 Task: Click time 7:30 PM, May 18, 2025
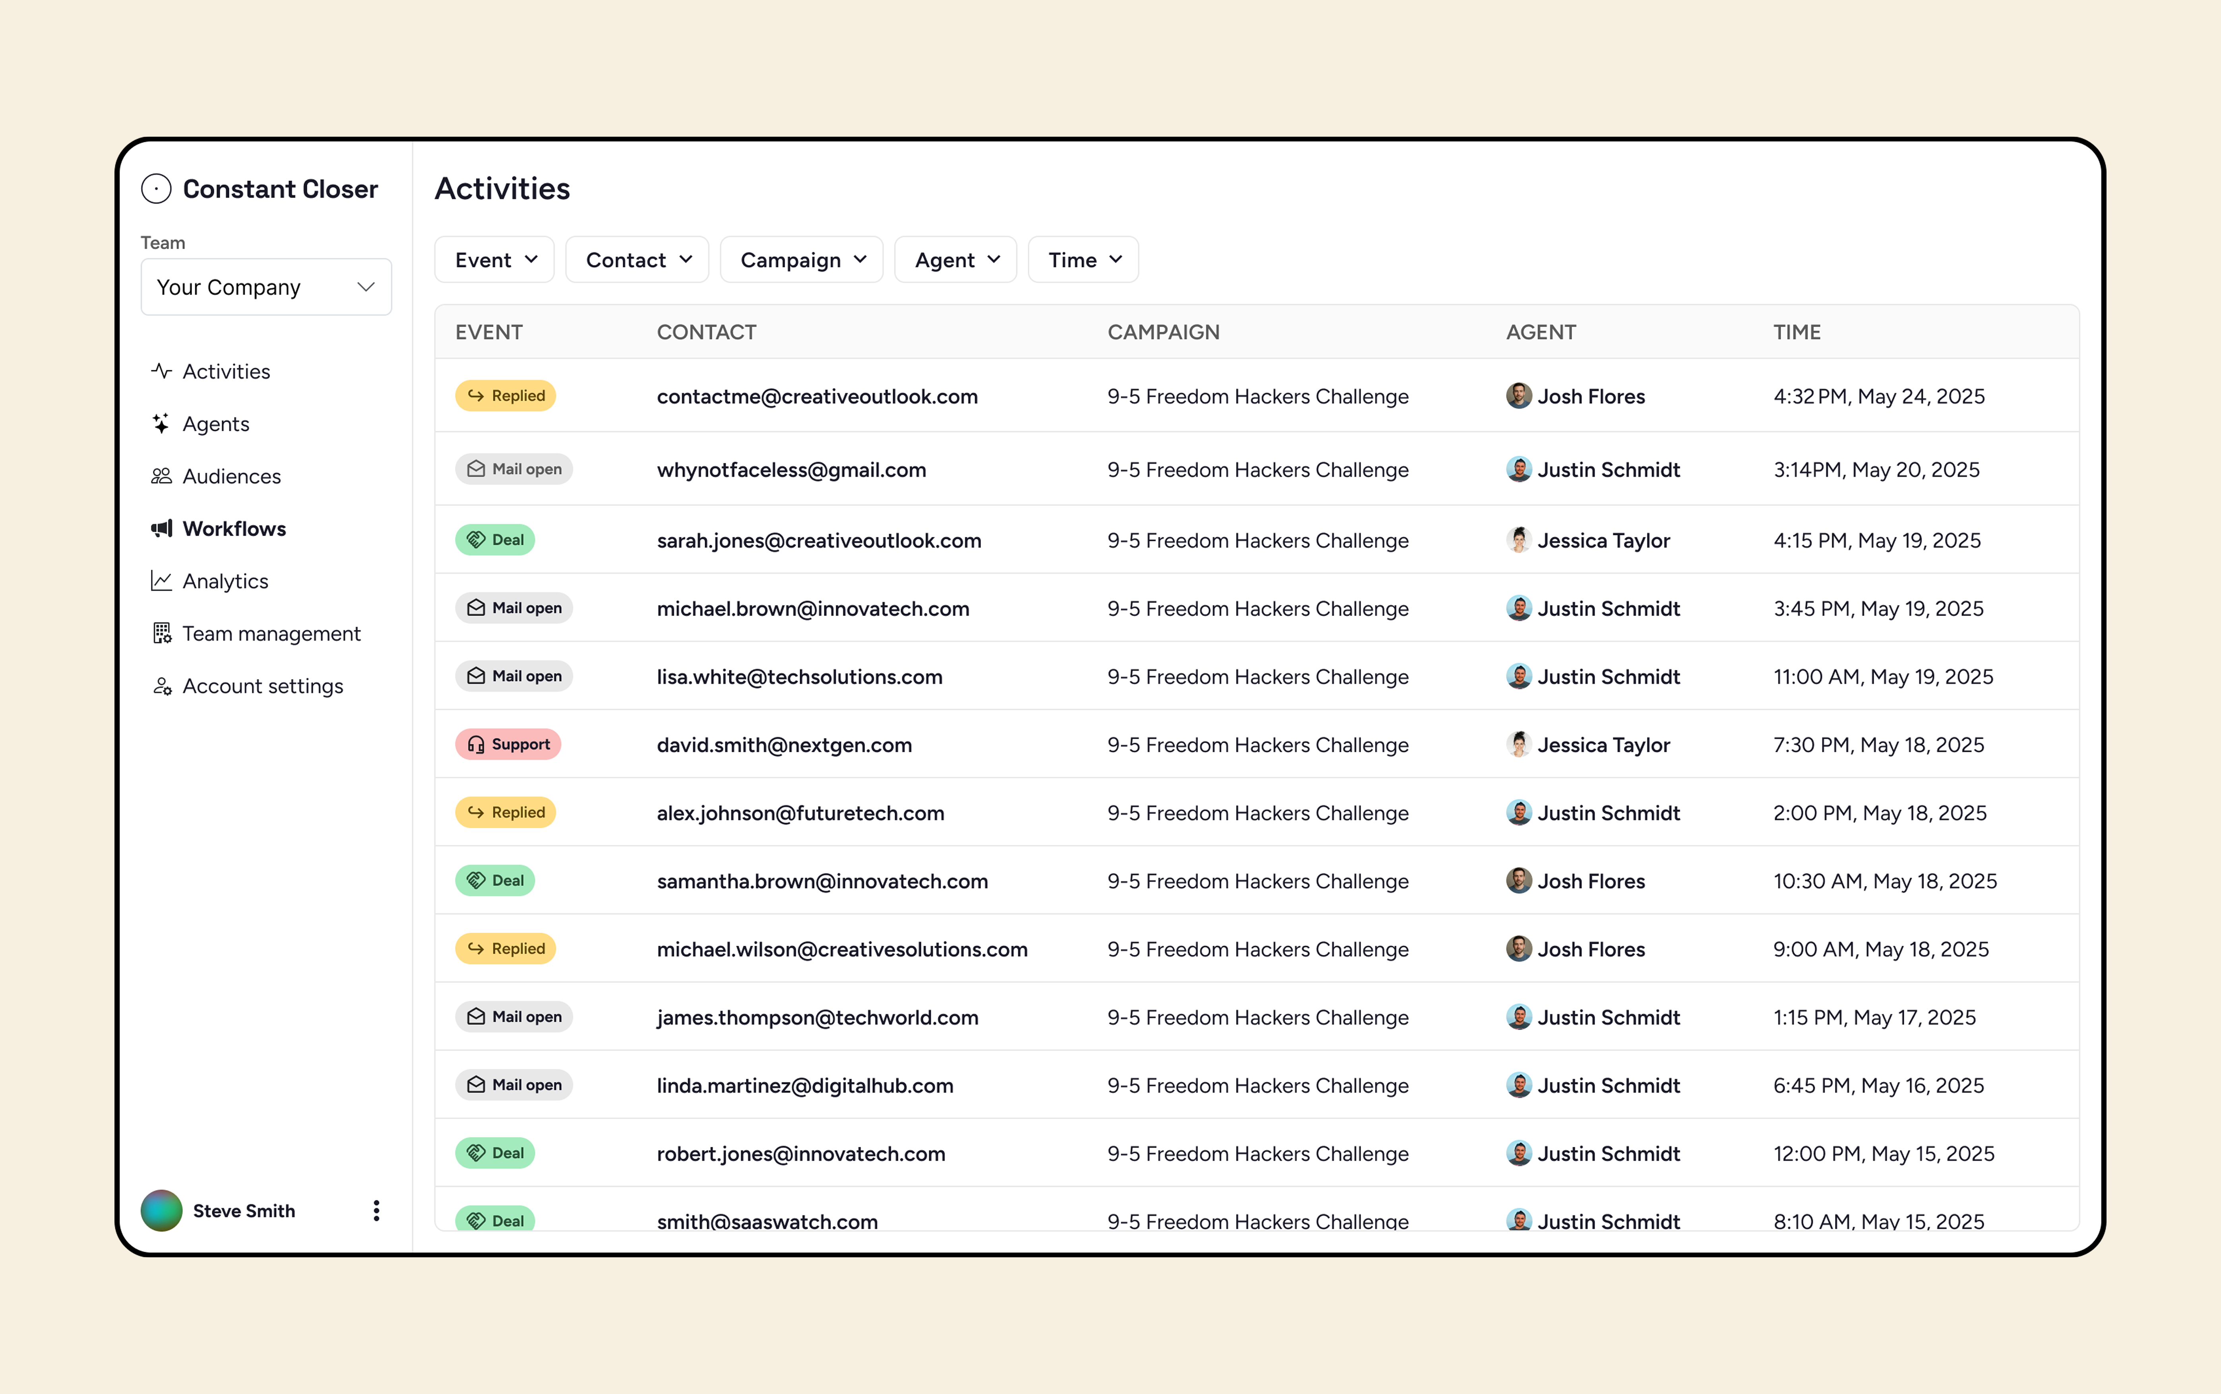click(1878, 746)
